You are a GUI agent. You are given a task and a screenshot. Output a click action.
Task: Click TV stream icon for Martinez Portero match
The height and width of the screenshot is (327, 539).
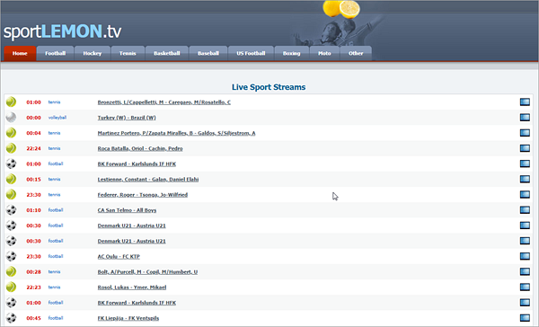[525, 133]
